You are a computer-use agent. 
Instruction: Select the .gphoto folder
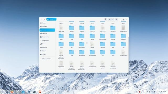coord(82,28)
